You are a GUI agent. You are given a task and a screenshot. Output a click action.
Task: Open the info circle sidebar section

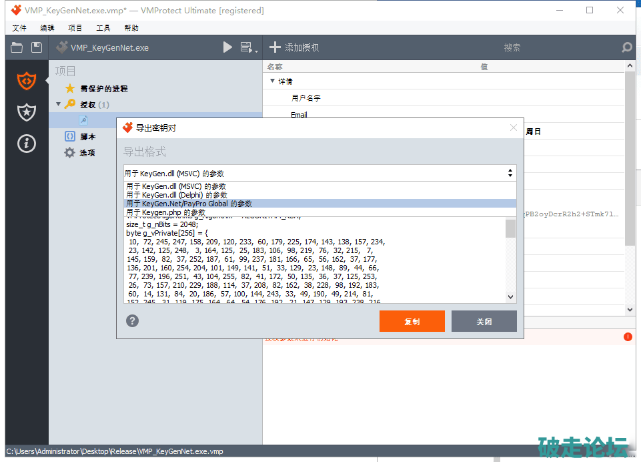tap(27, 143)
